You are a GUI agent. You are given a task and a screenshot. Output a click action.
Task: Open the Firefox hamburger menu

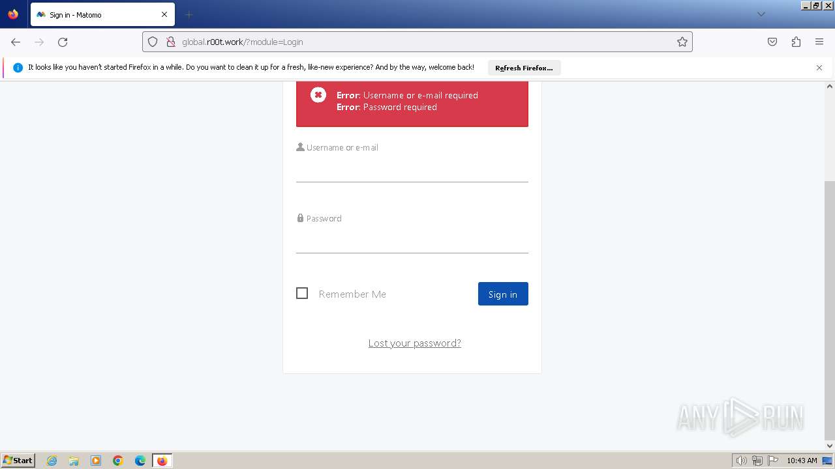tap(819, 42)
